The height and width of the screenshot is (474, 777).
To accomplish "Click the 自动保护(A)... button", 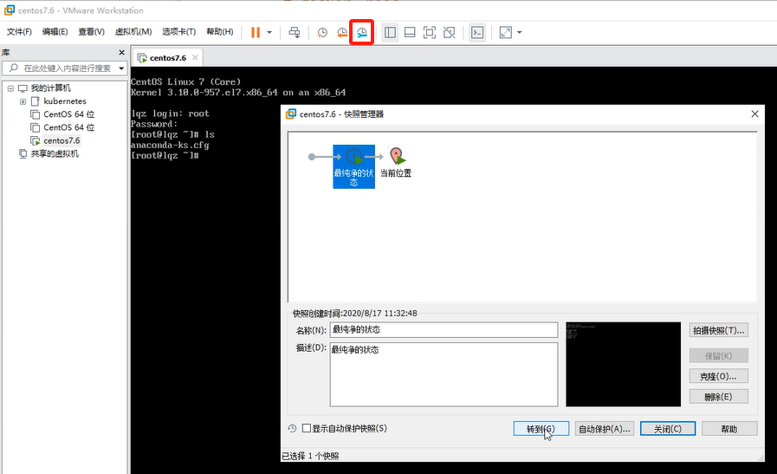I will [x=605, y=429].
